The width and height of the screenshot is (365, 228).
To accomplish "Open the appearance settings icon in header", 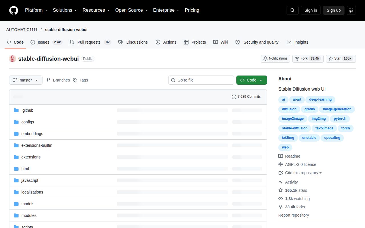I will [x=351, y=10].
